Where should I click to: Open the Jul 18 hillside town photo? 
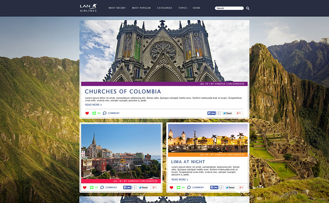tap(121, 151)
